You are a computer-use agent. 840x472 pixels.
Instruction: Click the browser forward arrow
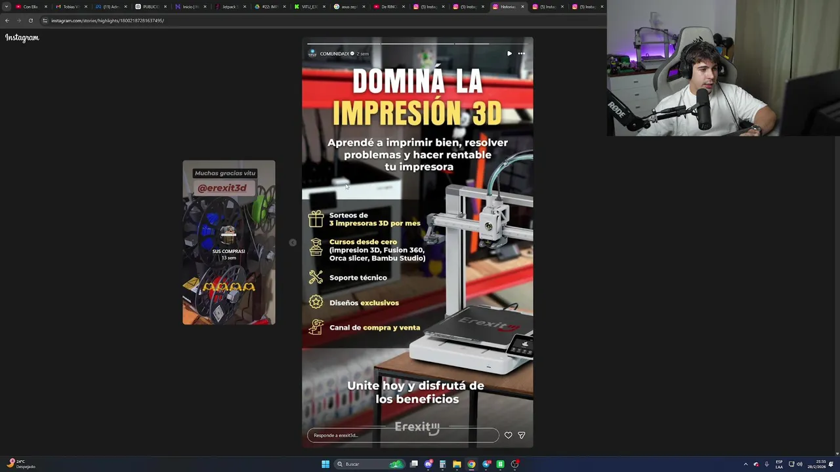click(18, 20)
